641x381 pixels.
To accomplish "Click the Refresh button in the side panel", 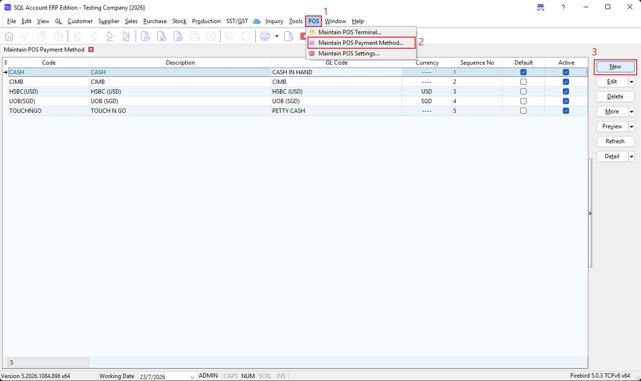I will (x=615, y=141).
